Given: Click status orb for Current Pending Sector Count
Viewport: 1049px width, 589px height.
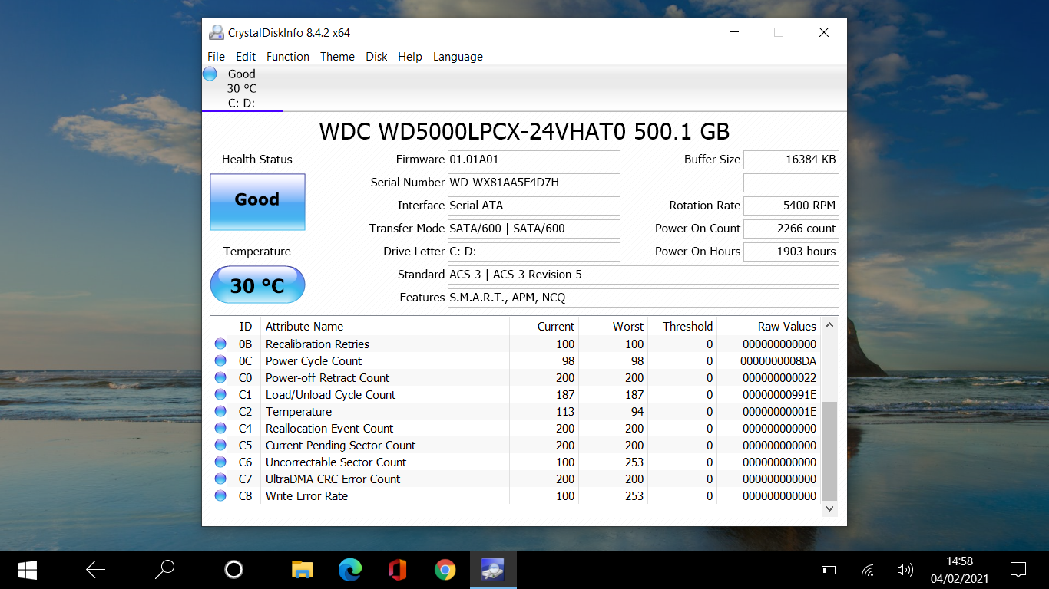Looking at the screenshot, I should (x=220, y=446).
